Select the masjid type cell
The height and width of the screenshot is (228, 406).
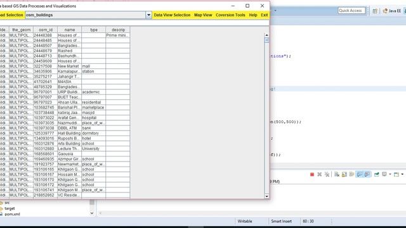(x=93, y=113)
